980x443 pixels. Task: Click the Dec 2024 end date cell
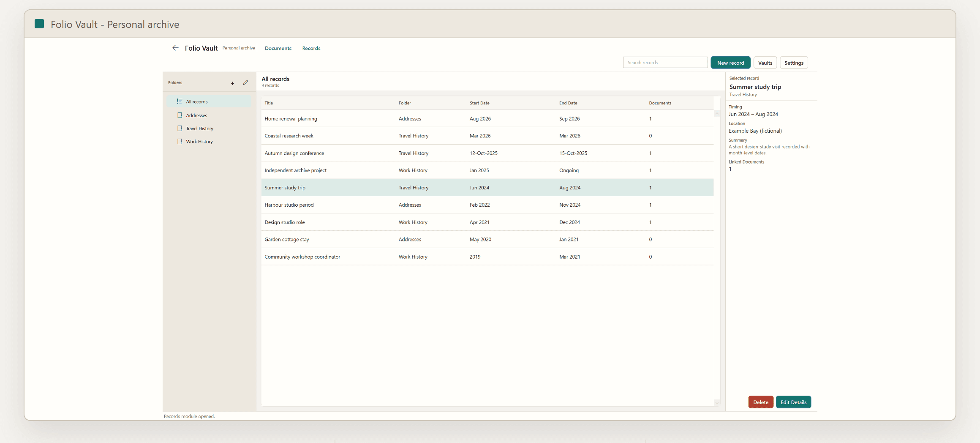[x=569, y=222]
